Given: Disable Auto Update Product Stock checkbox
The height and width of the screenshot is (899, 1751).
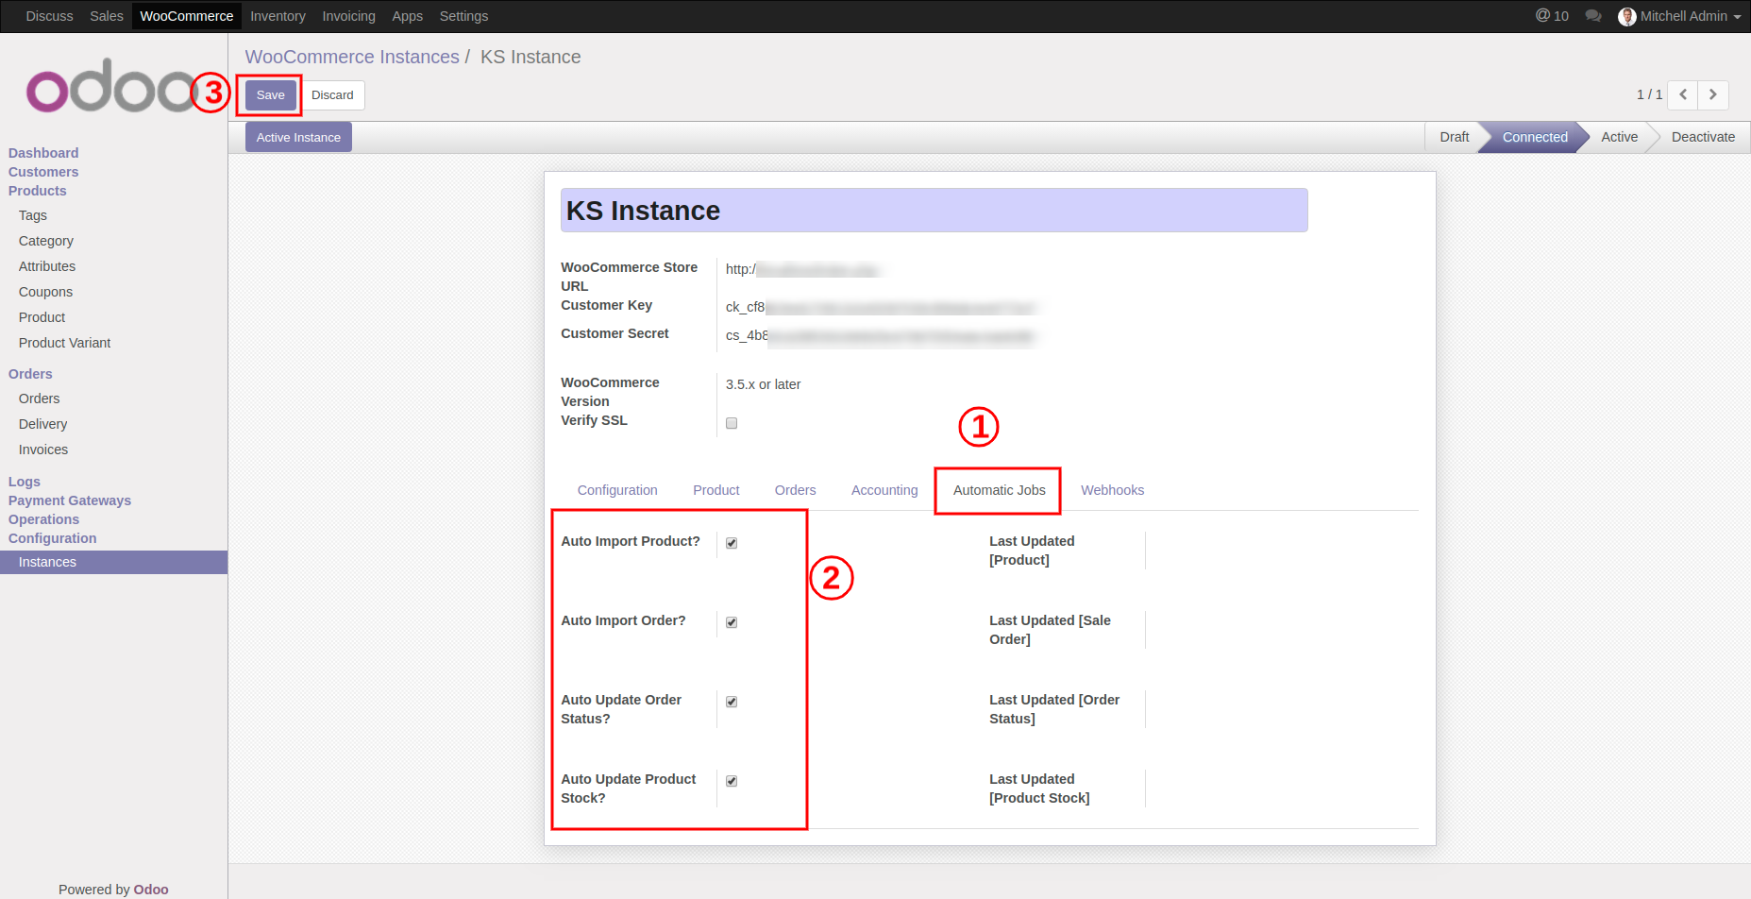Looking at the screenshot, I should 732,781.
